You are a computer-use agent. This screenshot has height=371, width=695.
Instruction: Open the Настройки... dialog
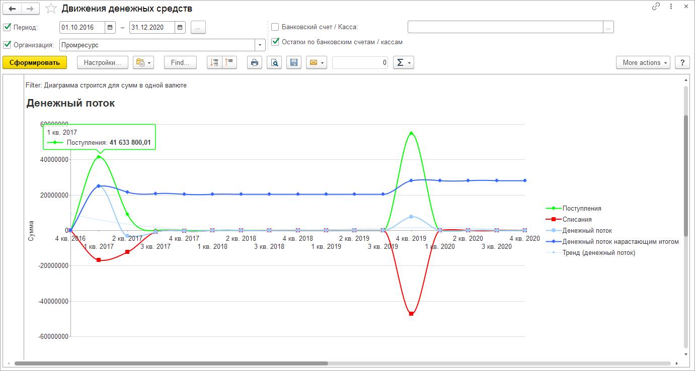[x=103, y=62]
